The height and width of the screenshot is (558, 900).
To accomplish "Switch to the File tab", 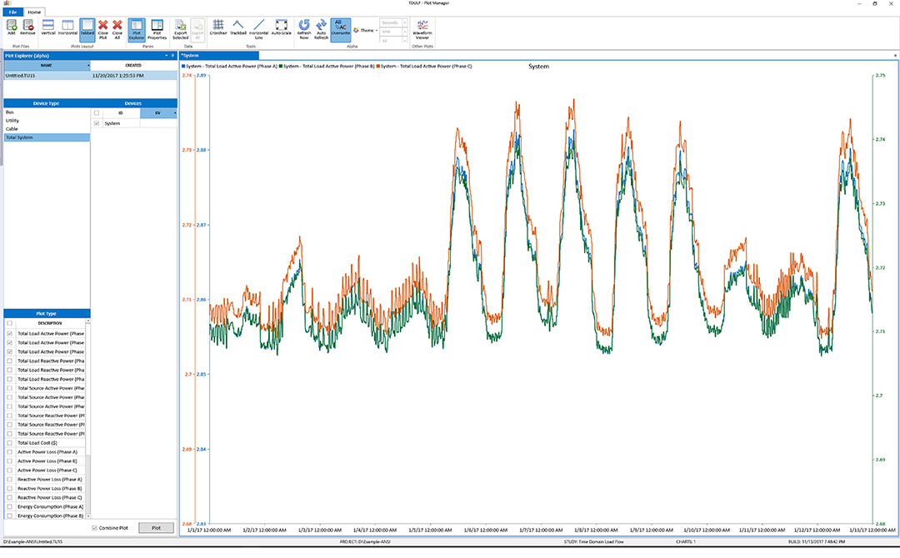I will 12,12.
